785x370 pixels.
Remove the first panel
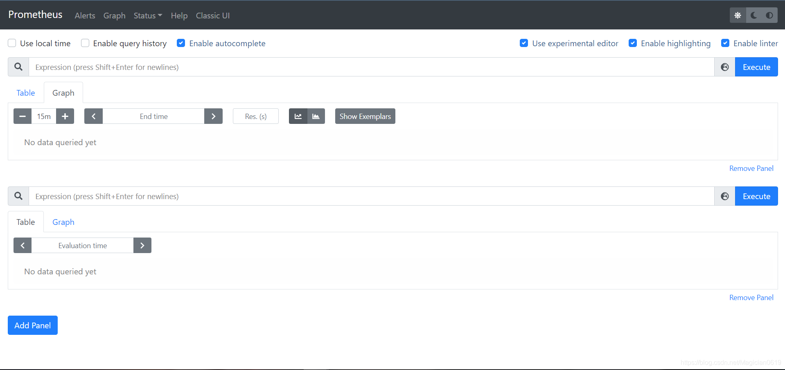pyautogui.click(x=751, y=168)
